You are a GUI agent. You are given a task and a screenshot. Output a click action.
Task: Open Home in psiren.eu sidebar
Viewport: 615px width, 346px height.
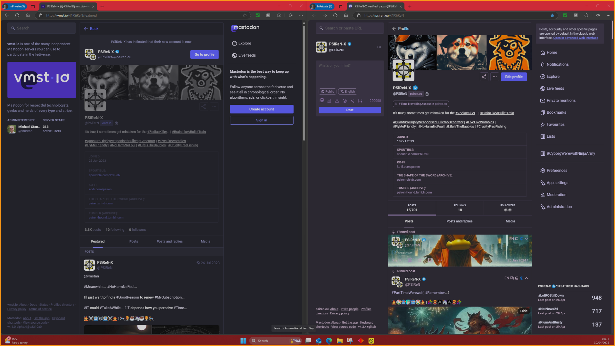pyautogui.click(x=549, y=53)
